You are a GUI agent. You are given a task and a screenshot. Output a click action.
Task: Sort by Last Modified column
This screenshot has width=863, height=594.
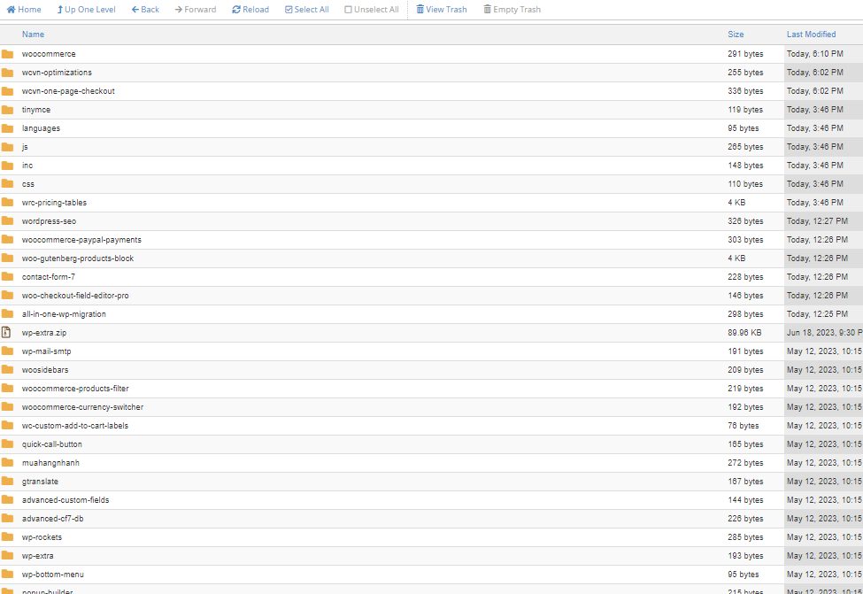[x=811, y=35]
